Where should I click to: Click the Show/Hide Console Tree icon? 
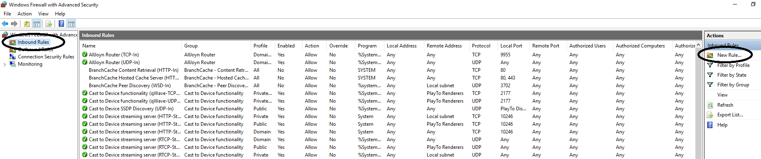(36, 24)
